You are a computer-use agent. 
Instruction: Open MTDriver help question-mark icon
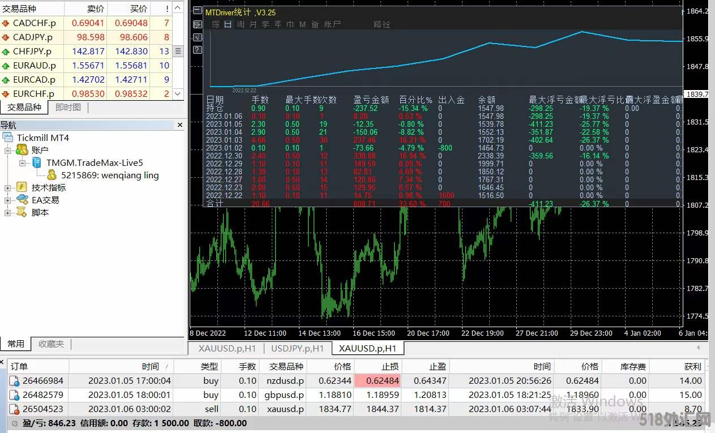click(x=197, y=50)
